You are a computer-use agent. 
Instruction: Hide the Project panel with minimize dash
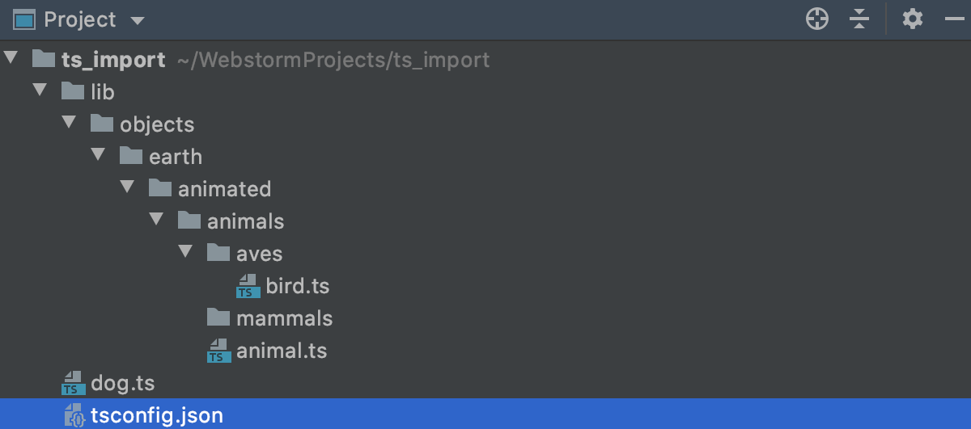(x=953, y=19)
